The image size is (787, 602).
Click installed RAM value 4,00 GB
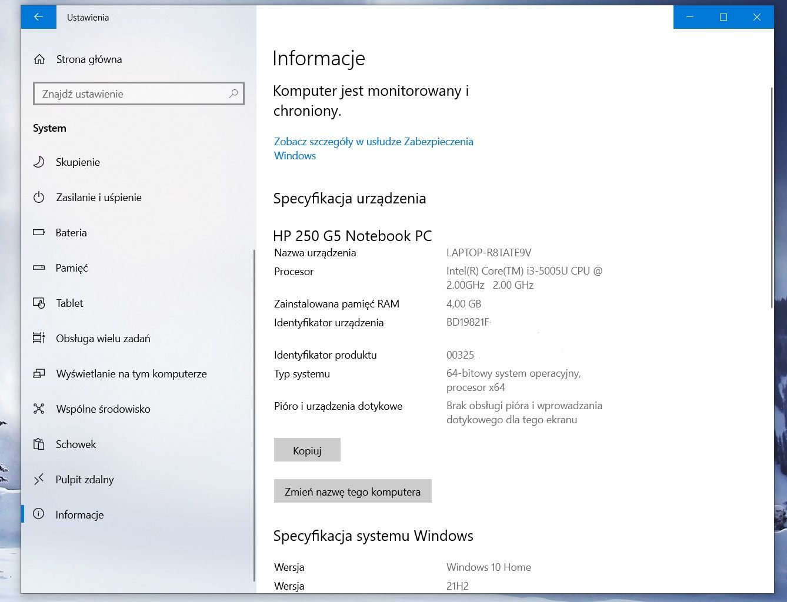click(x=463, y=304)
